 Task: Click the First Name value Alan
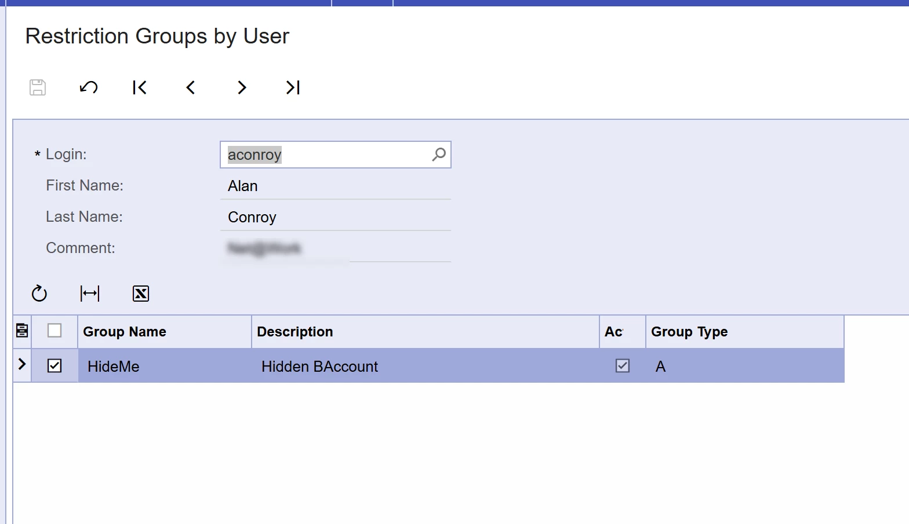(x=242, y=186)
